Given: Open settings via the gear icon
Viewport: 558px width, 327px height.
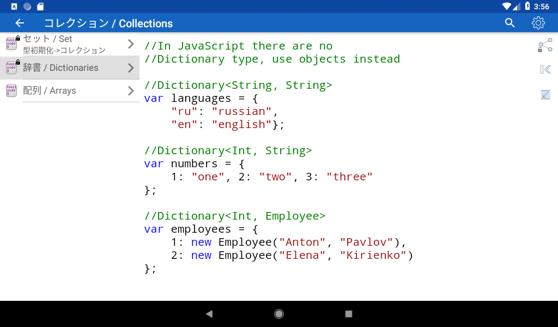Looking at the screenshot, I should click(x=538, y=23).
